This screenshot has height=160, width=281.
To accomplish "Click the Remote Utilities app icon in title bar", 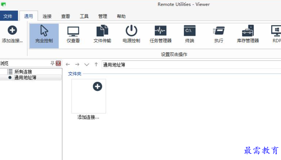I will [x=3, y=4].
